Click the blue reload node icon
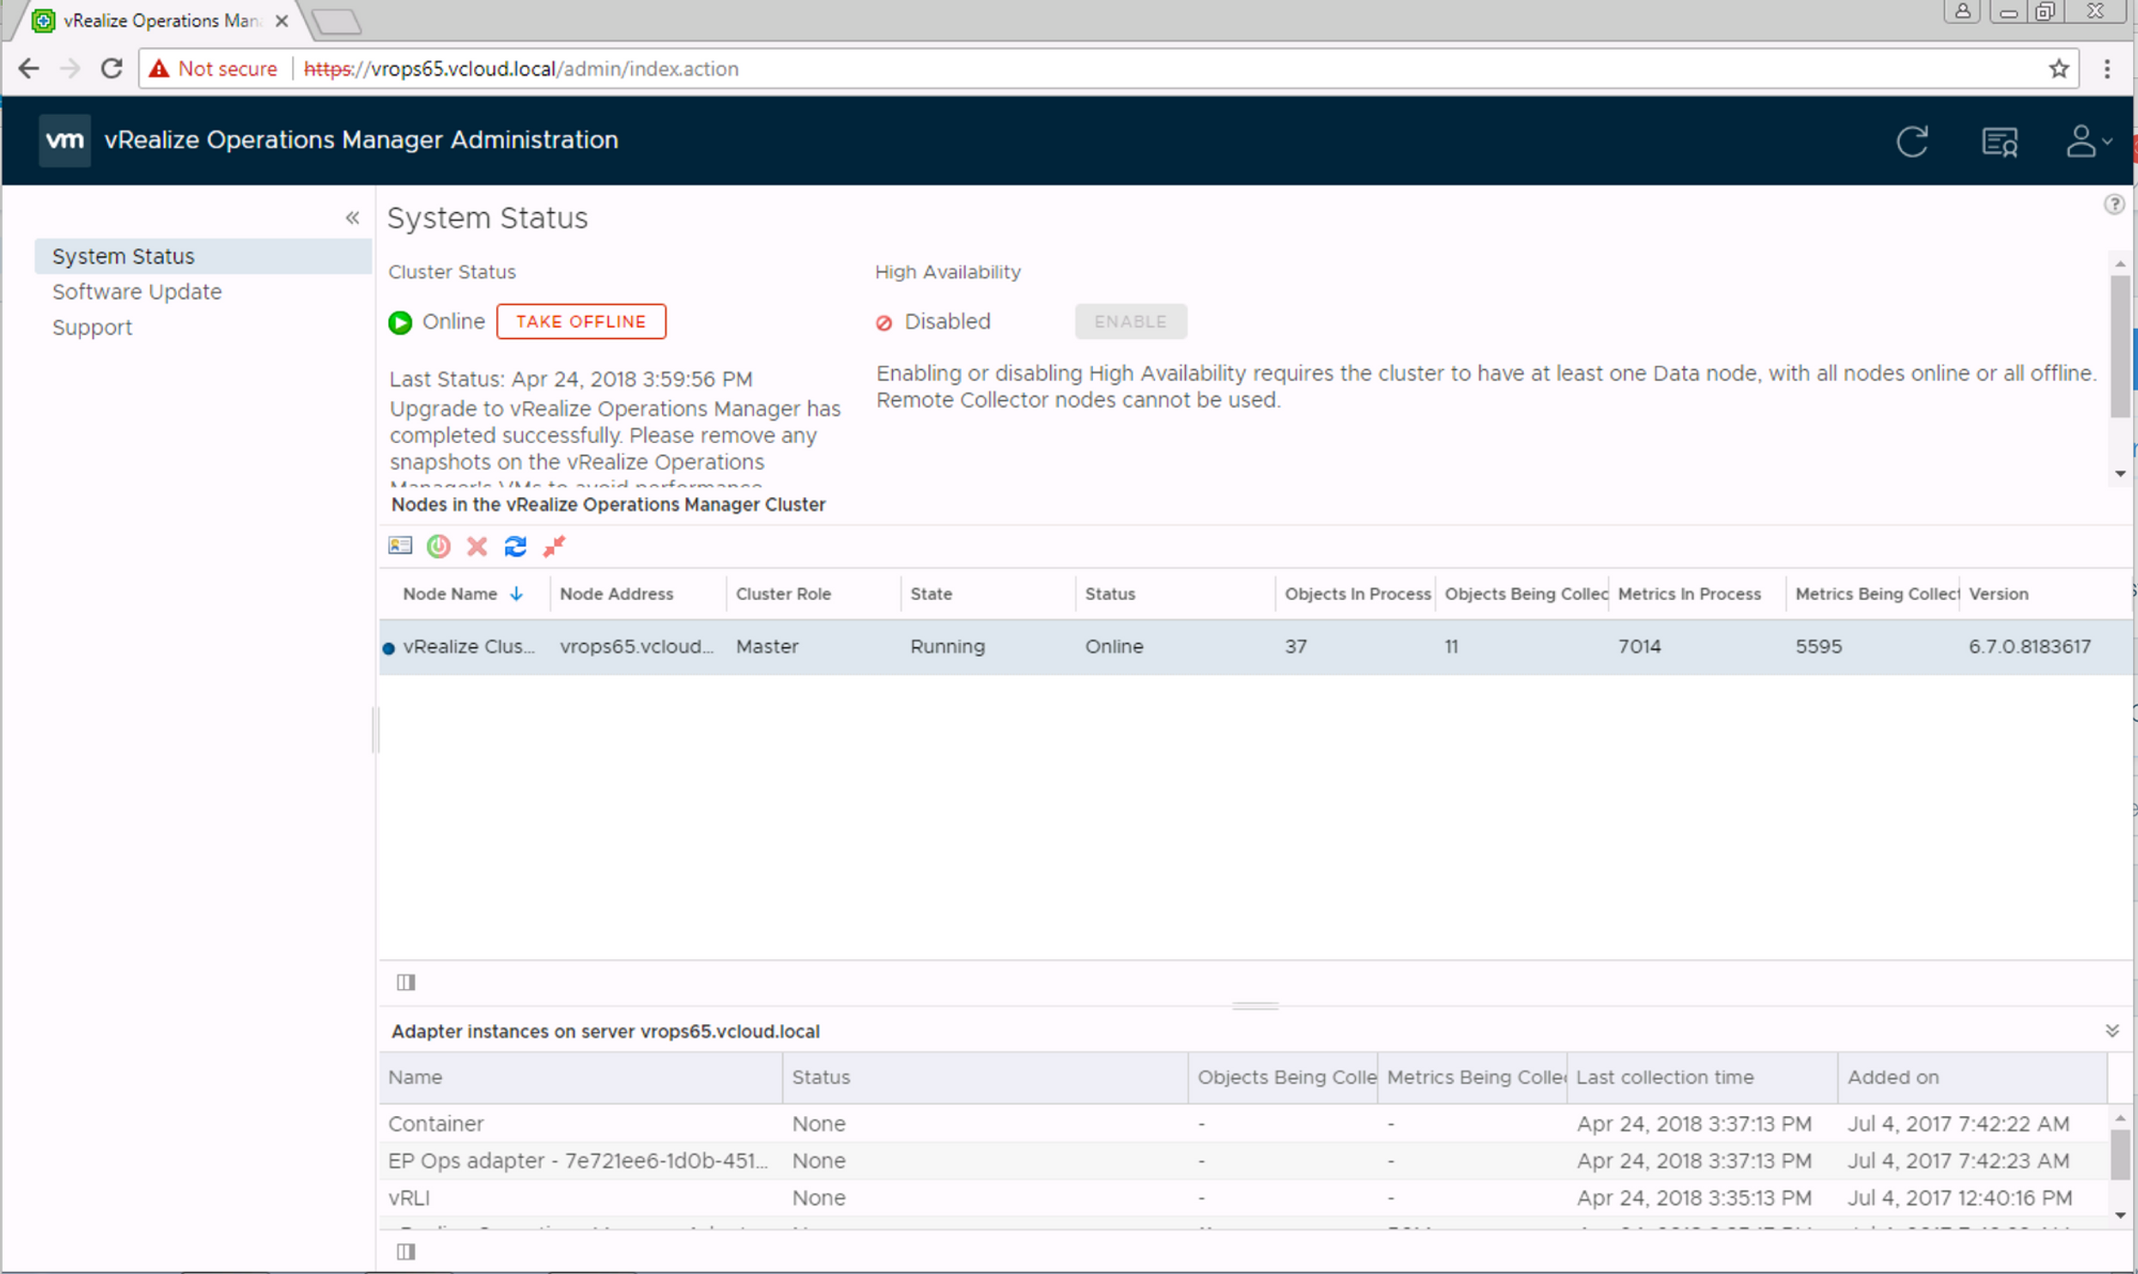 (515, 546)
